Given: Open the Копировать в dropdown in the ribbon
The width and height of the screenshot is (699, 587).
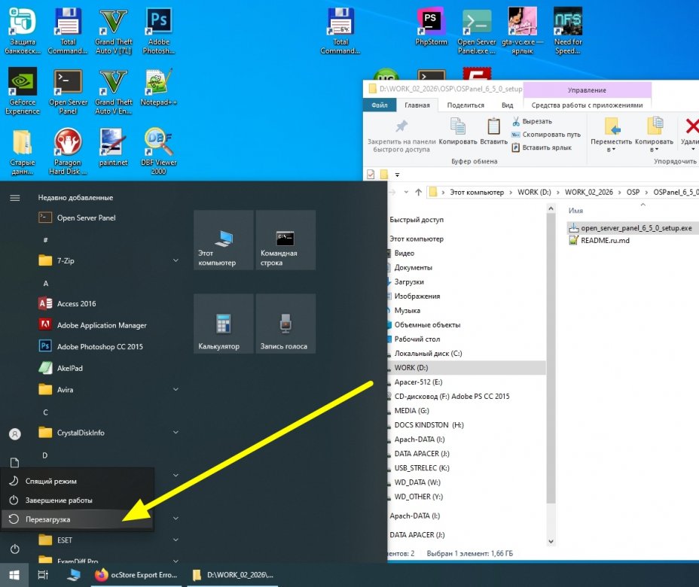Looking at the screenshot, I should pyautogui.click(x=654, y=134).
